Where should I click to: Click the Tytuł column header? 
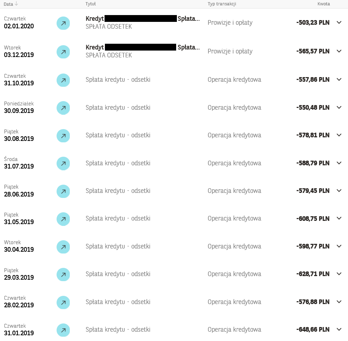pyautogui.click(x=91, y=4)
